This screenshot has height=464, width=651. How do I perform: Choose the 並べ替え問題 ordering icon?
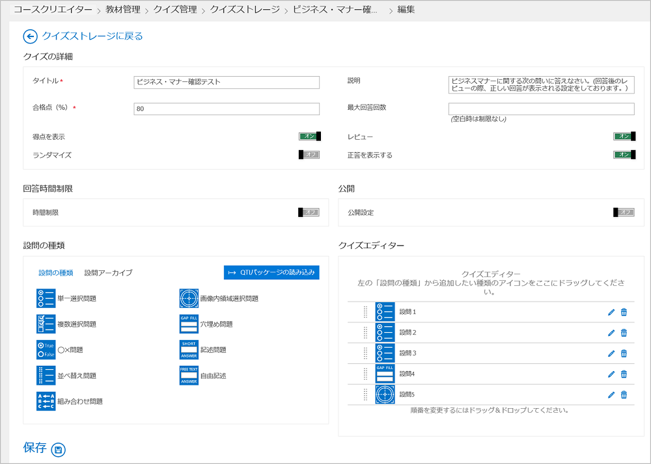tap(46, 376)
